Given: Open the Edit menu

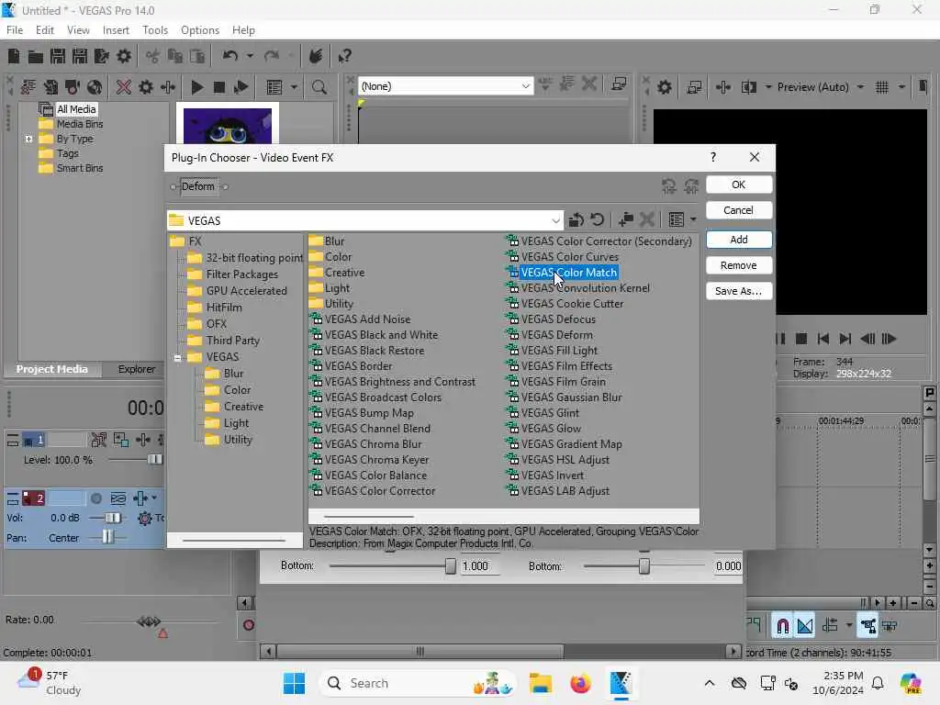Looking at the screenshot, I should pyautogui.click(x=44, y=30).
